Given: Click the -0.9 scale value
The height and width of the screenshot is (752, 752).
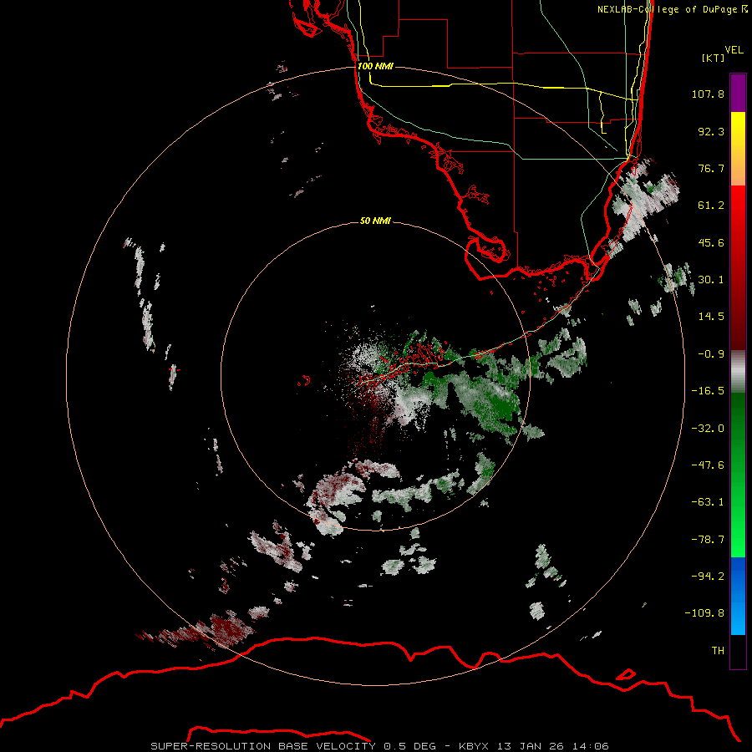Looking at the screenshot, I should point(711,353).
